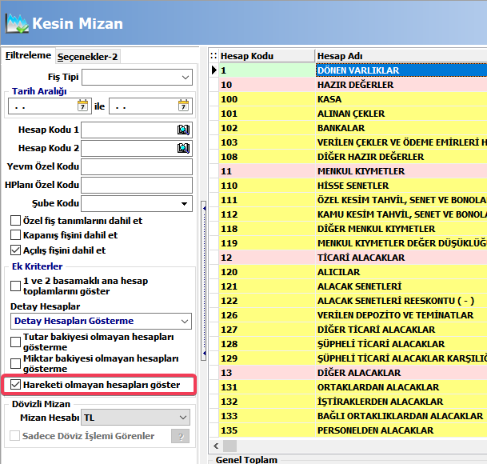Toggle Miktar bakiyesi olmayan hesapları gösterme
Viewport: 487px width, 464px height.
coord(15,363)
